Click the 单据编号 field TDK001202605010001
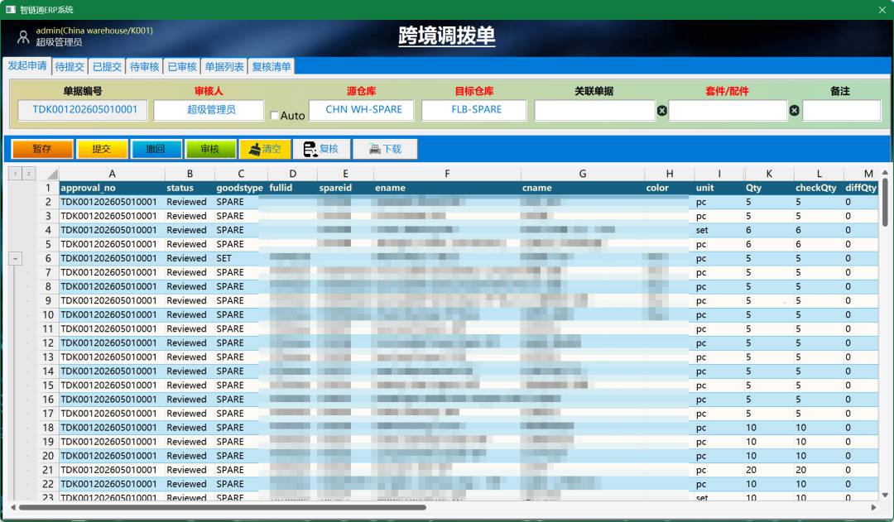The width and height of the screenshot is (894, 522). tap(84, 110)
